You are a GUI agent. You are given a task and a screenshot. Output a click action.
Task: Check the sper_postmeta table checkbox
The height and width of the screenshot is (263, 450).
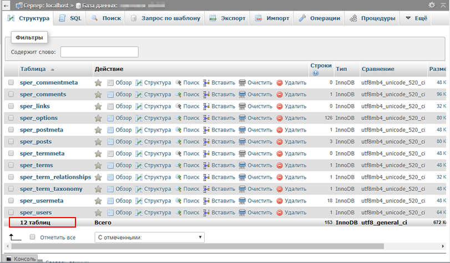tap(11, 130)
